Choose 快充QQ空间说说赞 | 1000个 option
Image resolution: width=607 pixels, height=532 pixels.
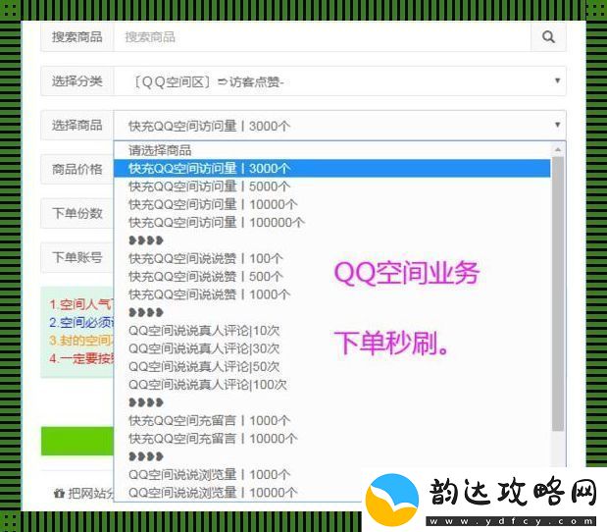(332, 294)
